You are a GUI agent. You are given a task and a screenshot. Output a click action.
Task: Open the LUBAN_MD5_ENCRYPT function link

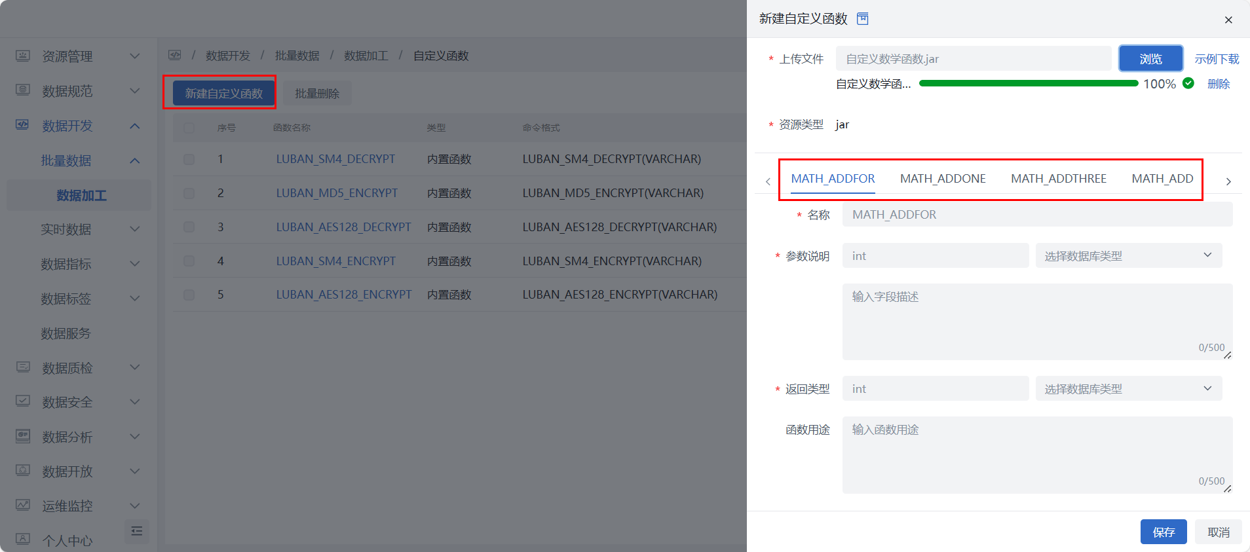click(x=337, y=193)
